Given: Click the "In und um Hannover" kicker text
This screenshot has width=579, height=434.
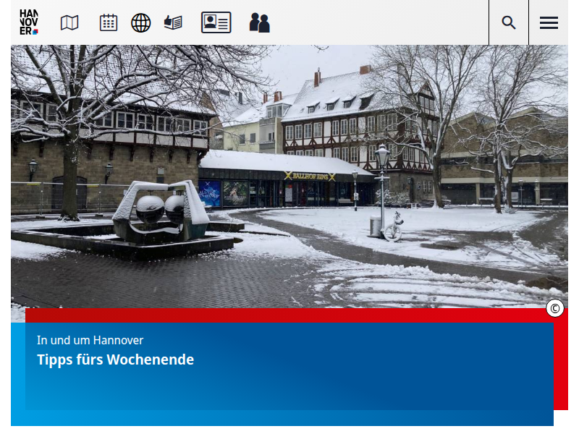Looking at the screenshot, I should tap(90, 340).
